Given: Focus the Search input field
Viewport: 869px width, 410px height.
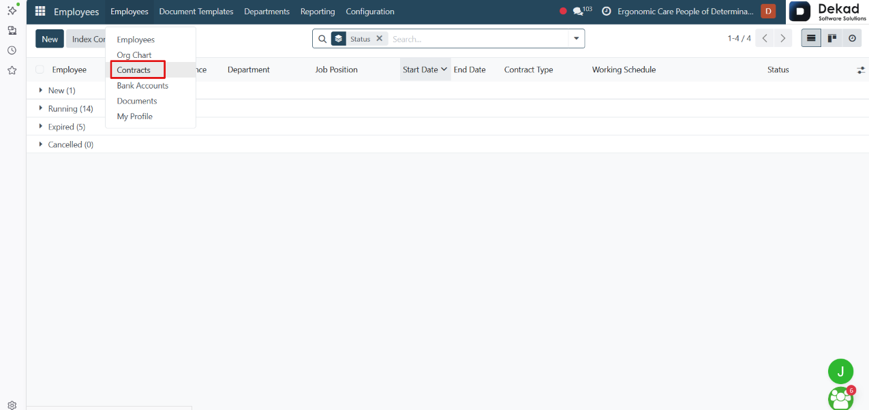Looking at the screenshot, I should [x=478, y=39].
